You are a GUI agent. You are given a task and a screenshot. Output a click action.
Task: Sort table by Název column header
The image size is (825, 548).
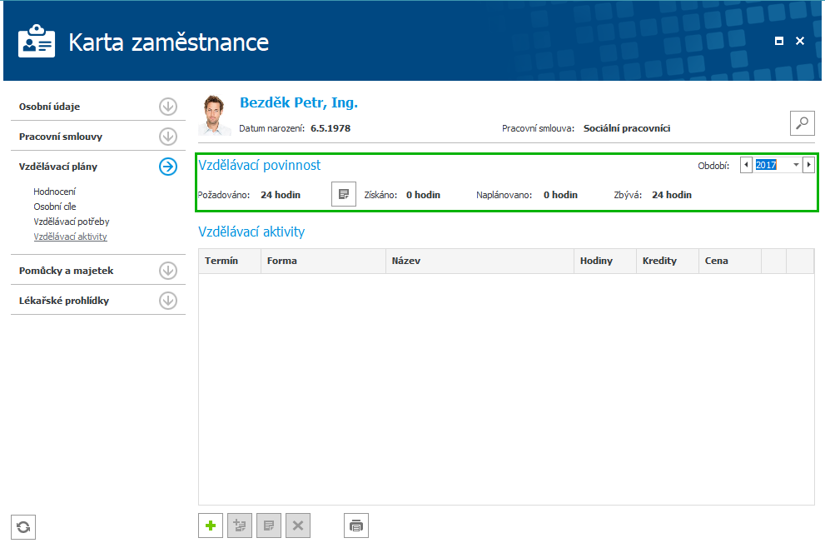[x=480, y=261]
